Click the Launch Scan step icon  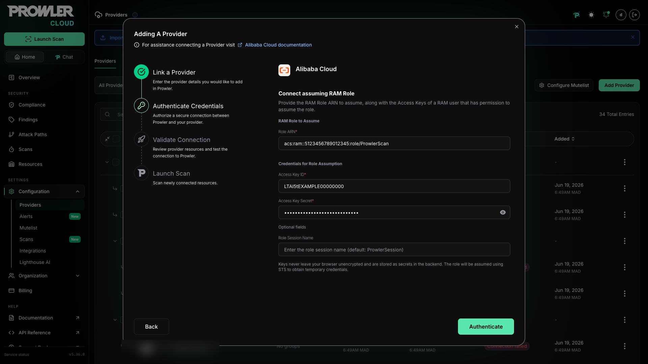coord(141,173)
